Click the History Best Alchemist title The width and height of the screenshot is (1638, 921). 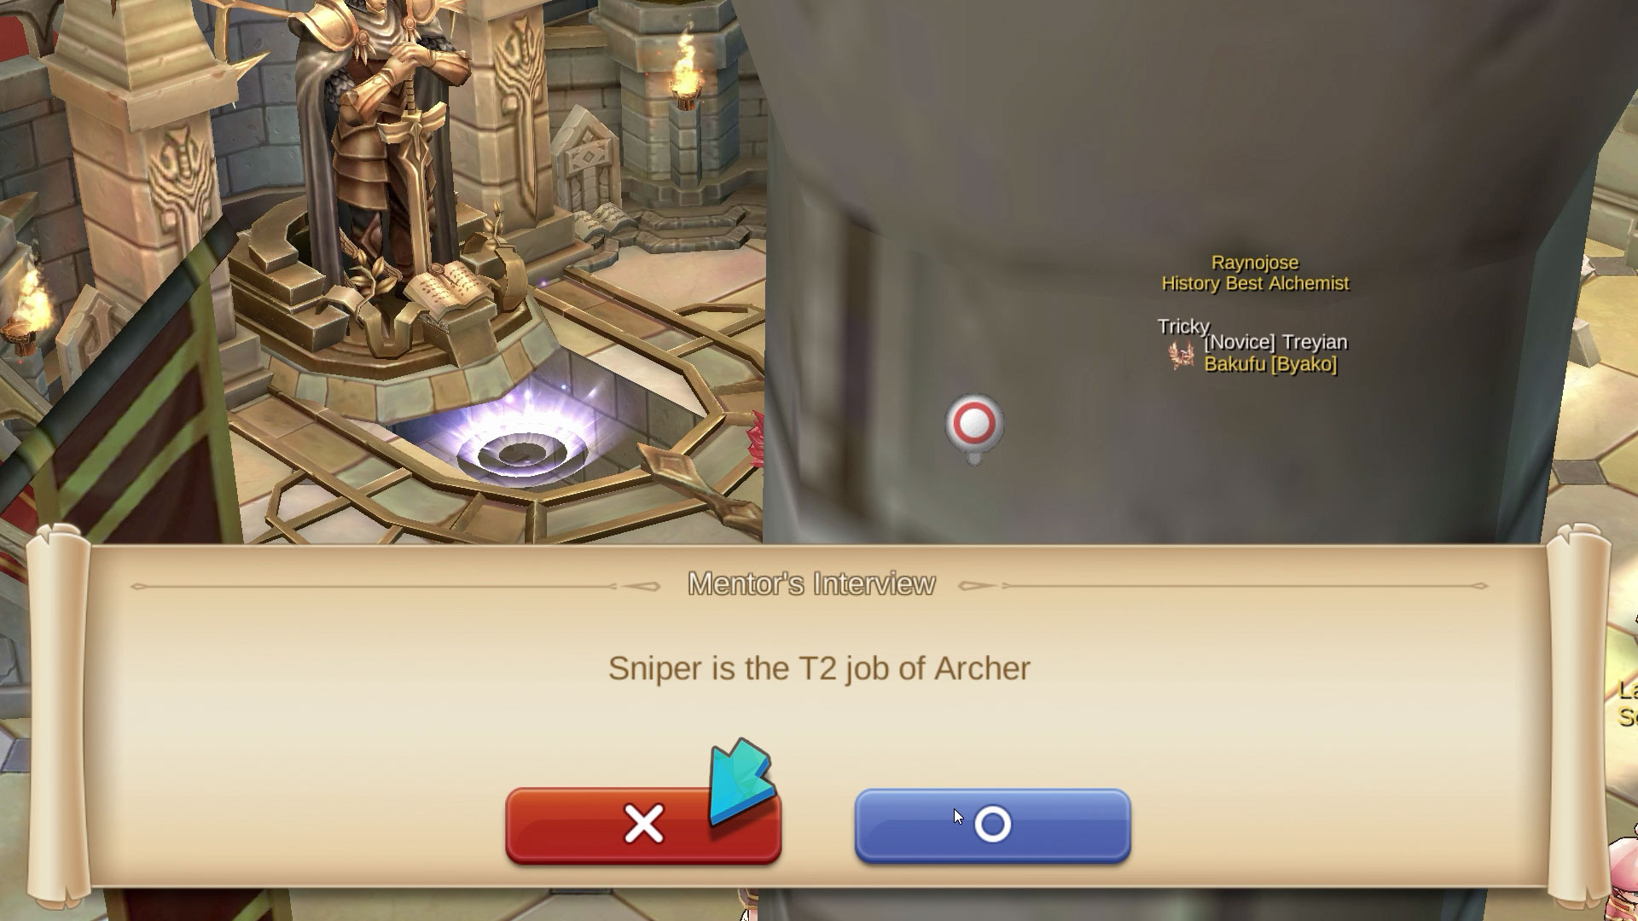(1255, 284)
